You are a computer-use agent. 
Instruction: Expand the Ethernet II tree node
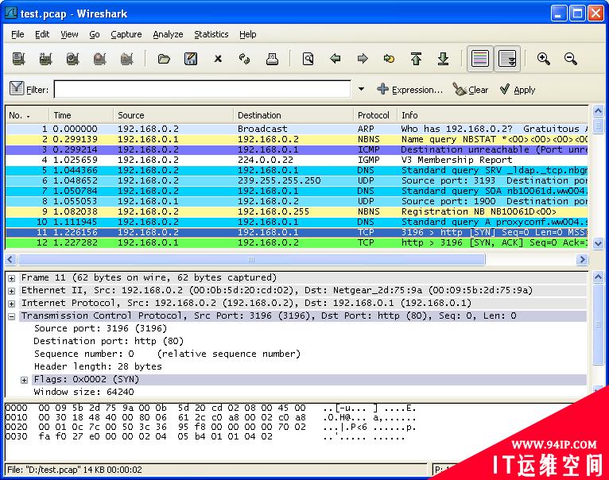(x=12, y=291)
